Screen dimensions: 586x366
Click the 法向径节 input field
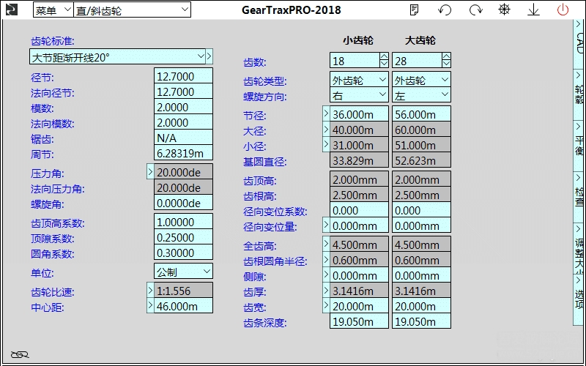coord(183,91)
